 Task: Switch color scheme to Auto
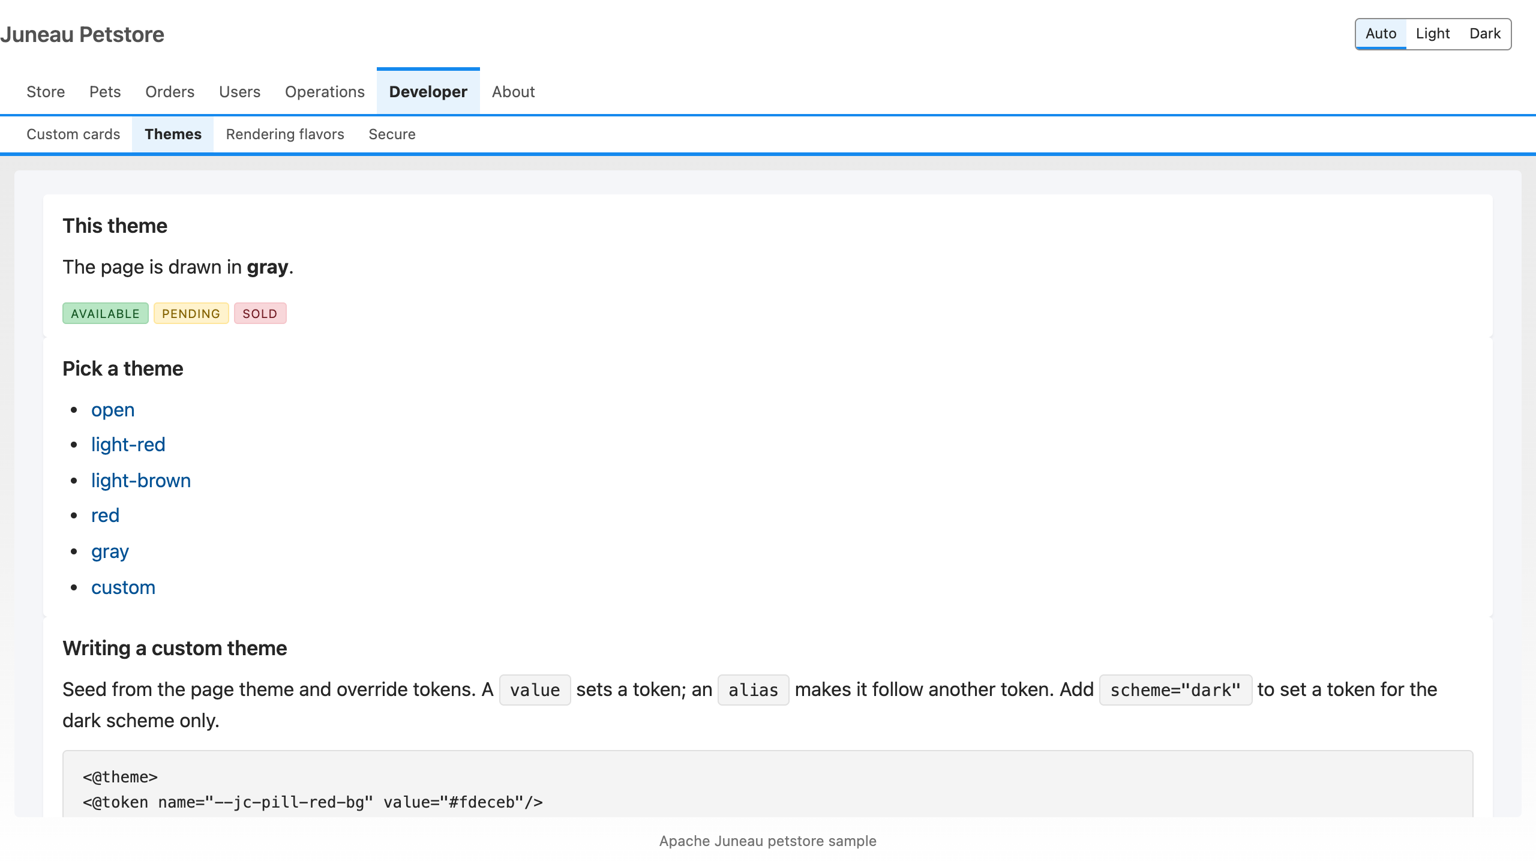(x=1381, y=34)
